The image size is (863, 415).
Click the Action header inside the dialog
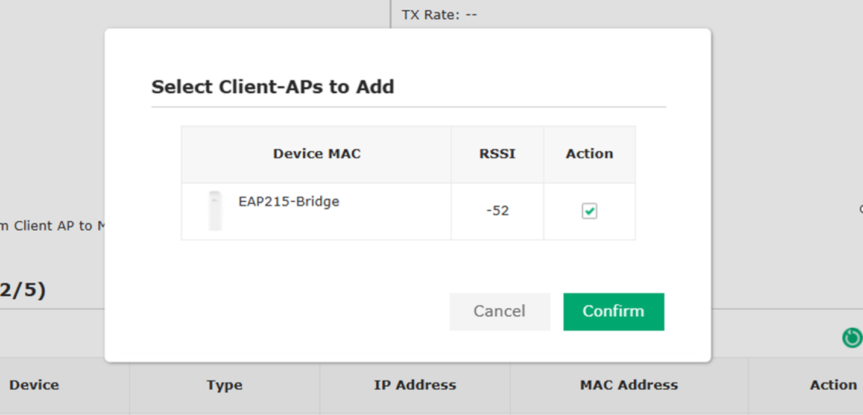tap(589, 154)
